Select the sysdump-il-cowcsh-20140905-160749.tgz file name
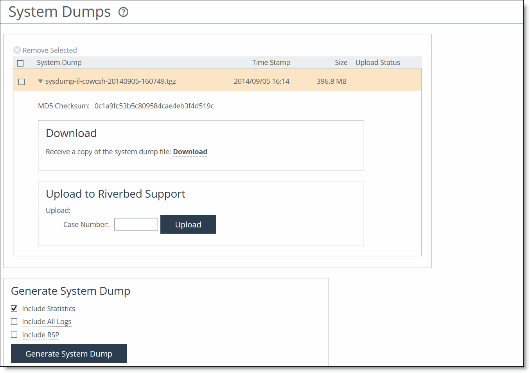 point(110,81)
